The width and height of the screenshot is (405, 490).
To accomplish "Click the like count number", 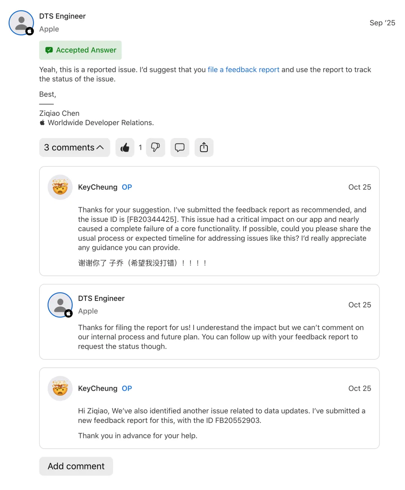I will 140,148.
